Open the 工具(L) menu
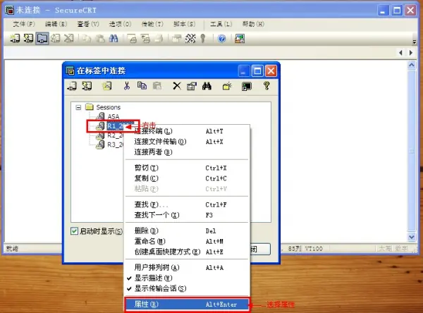 (221, 24)
